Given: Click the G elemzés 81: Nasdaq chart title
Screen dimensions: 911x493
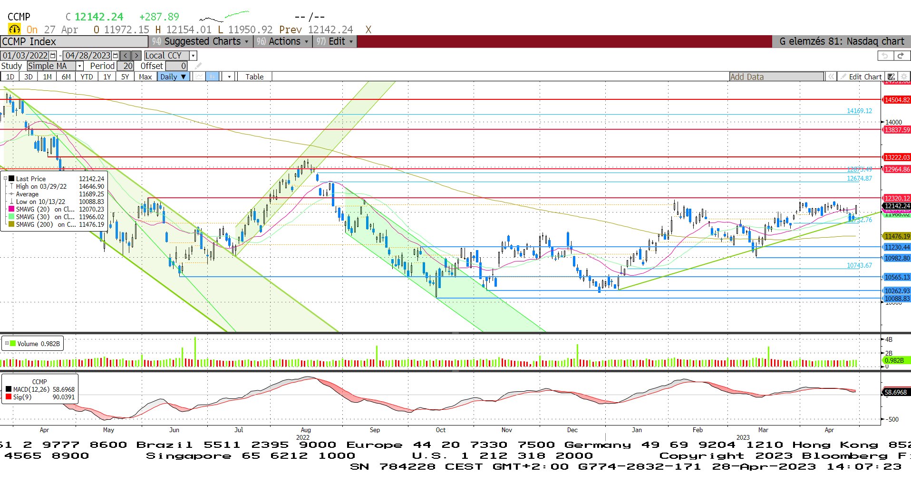Looking at the screenshot, I should coord(842,41).
